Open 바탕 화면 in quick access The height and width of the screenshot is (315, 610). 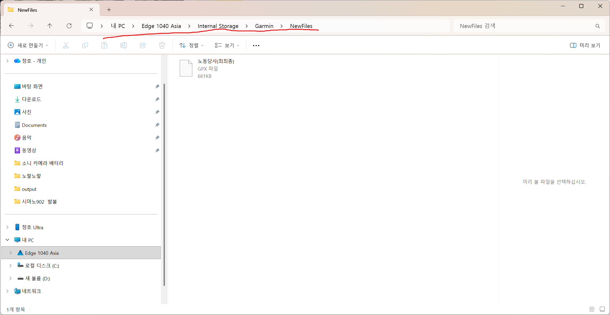pyautogui.click(x=32, y=86)
